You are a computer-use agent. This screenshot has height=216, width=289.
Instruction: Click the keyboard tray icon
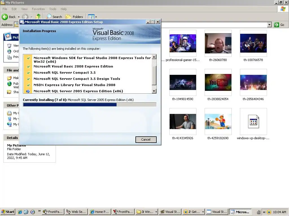259,212
